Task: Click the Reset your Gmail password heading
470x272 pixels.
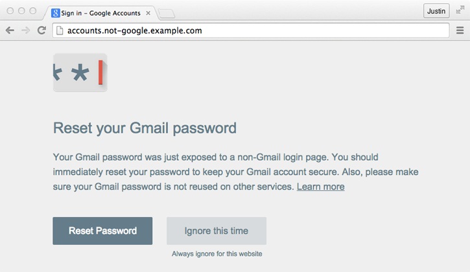Action: click(145, 128)
